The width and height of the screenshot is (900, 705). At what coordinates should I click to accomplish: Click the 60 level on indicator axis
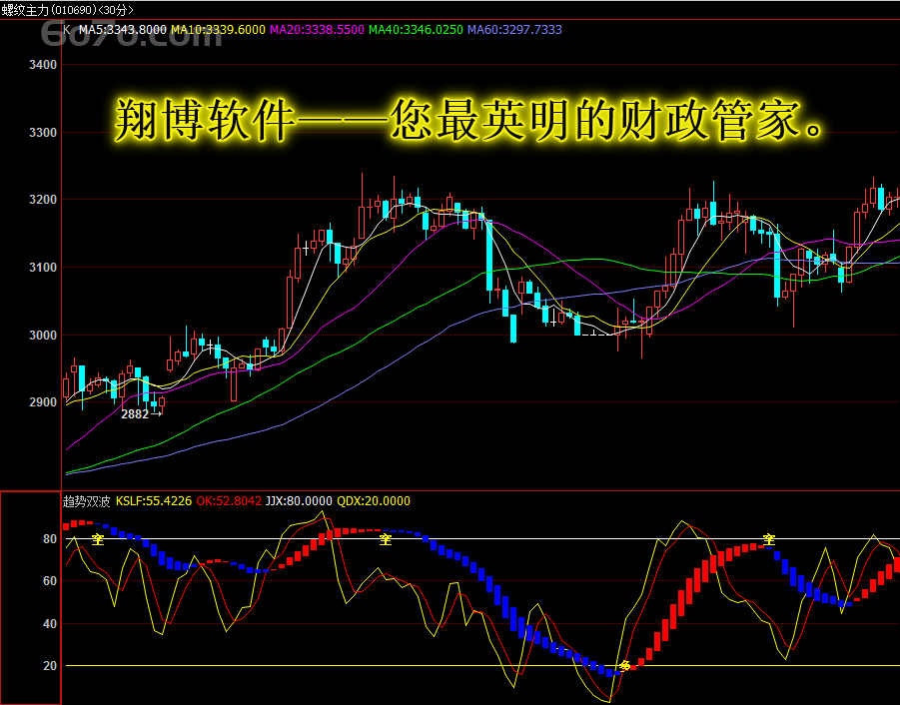(50, 581)
